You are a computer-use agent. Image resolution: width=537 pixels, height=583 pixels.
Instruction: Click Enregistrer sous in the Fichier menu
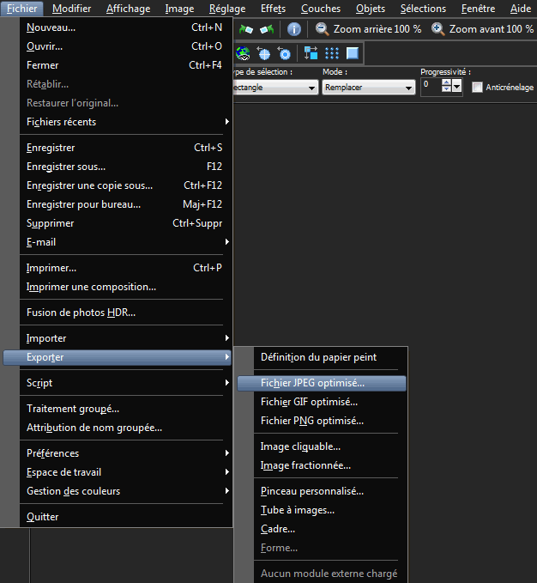(66, 167)
